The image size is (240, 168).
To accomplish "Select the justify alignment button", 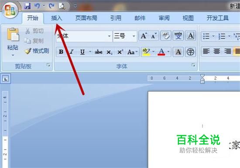I will [x=237, y=51].
